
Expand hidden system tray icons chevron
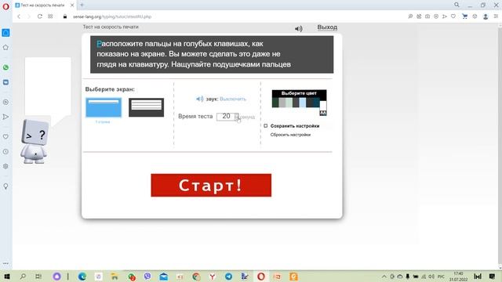384,277
